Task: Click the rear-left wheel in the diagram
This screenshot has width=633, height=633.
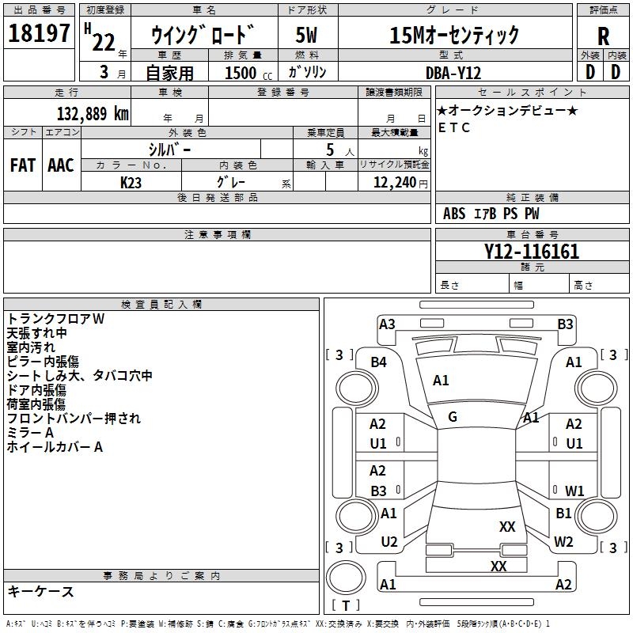Action: [x=357, y=516]
